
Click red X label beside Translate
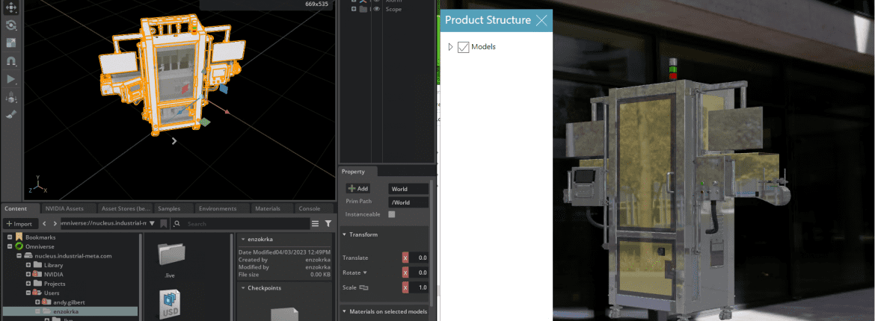pyautogui.click(x=405, y=258)
